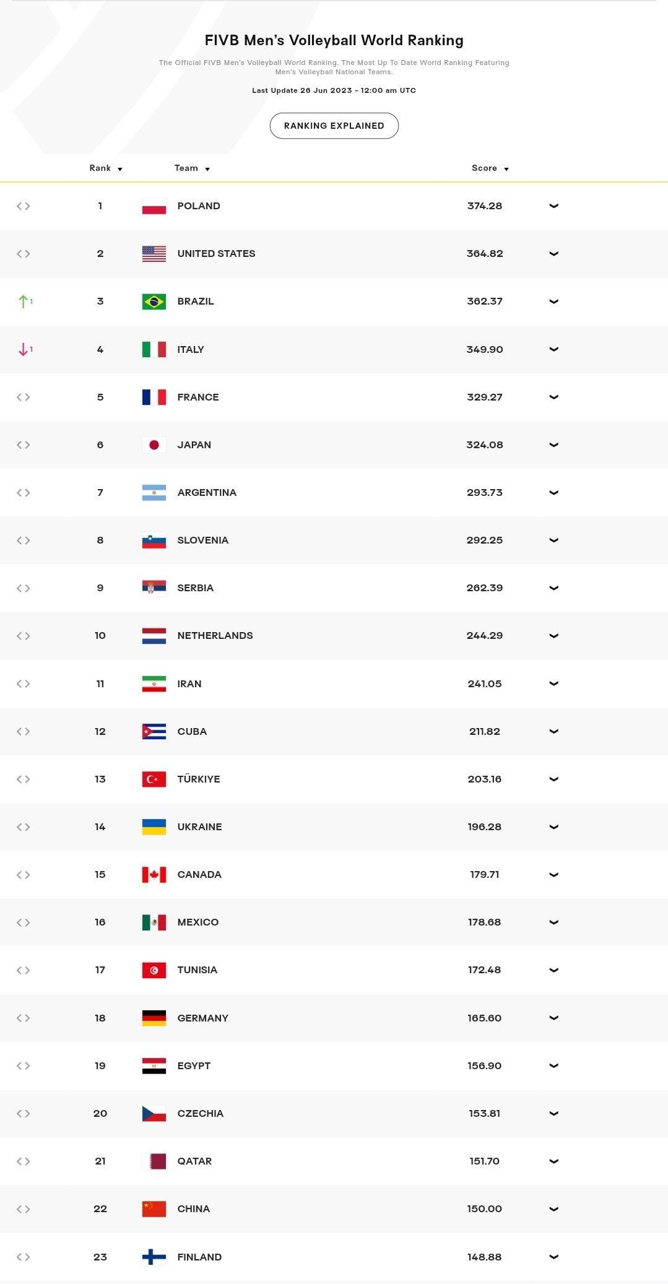This screenshot has height=1284, width=668.
Task: Click the Qatar flag icon
Action: tap(154, 1161)
